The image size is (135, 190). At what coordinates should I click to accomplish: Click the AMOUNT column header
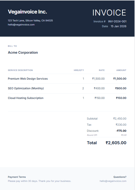121,70
